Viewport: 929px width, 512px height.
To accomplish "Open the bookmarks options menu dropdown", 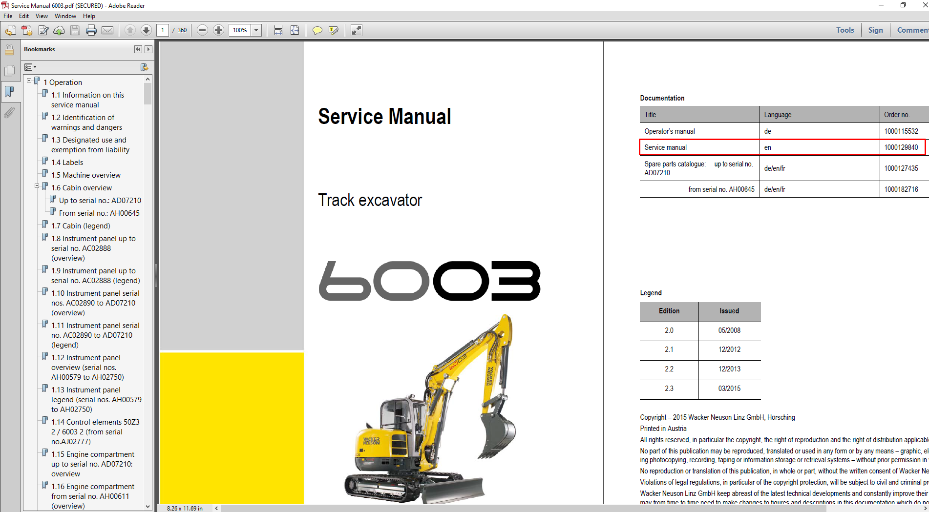I will [x=30, y=67].
